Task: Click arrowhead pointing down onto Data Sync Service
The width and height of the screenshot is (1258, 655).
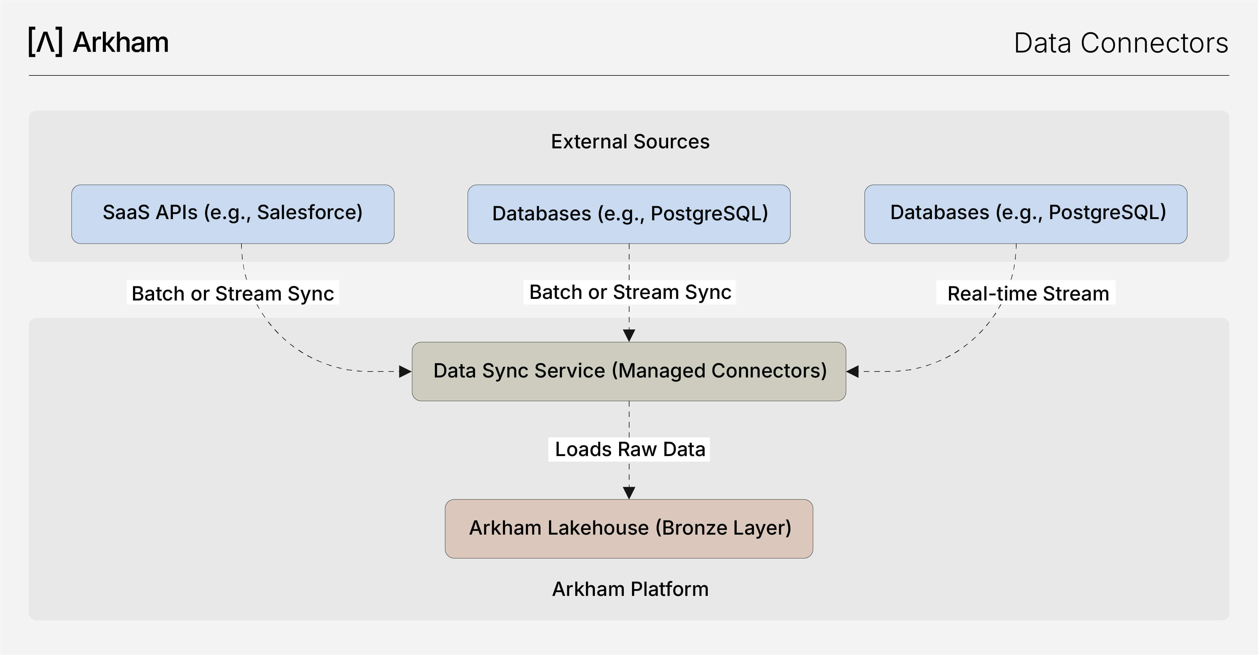Action: (x=629, y=335)
